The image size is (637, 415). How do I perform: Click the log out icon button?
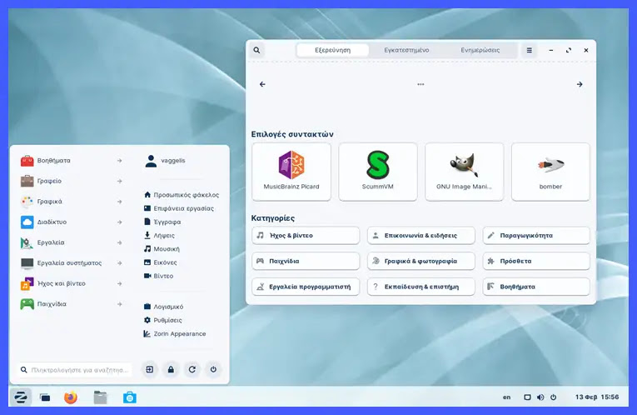(150, 369)
